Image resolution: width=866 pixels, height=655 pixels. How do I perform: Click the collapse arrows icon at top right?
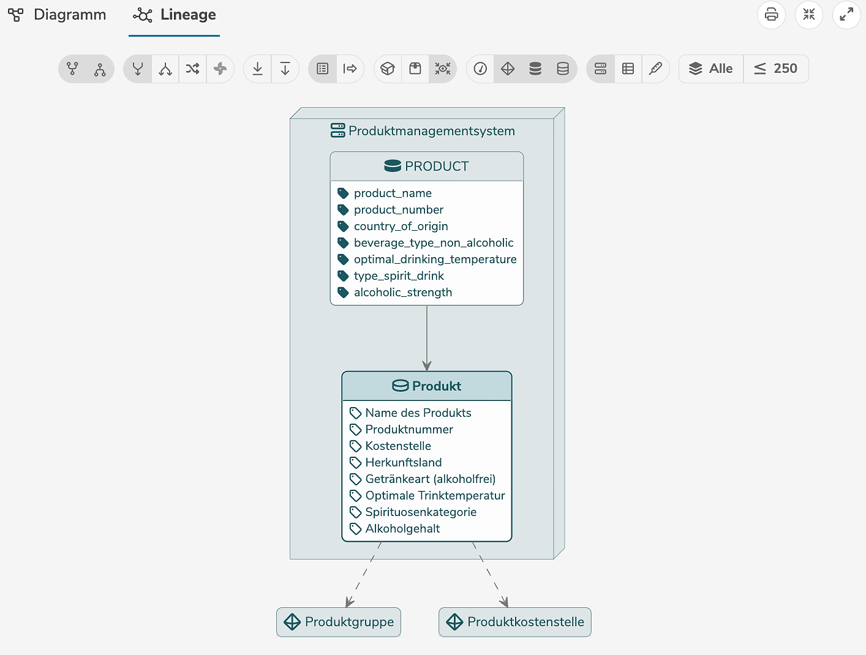point(808,15)
